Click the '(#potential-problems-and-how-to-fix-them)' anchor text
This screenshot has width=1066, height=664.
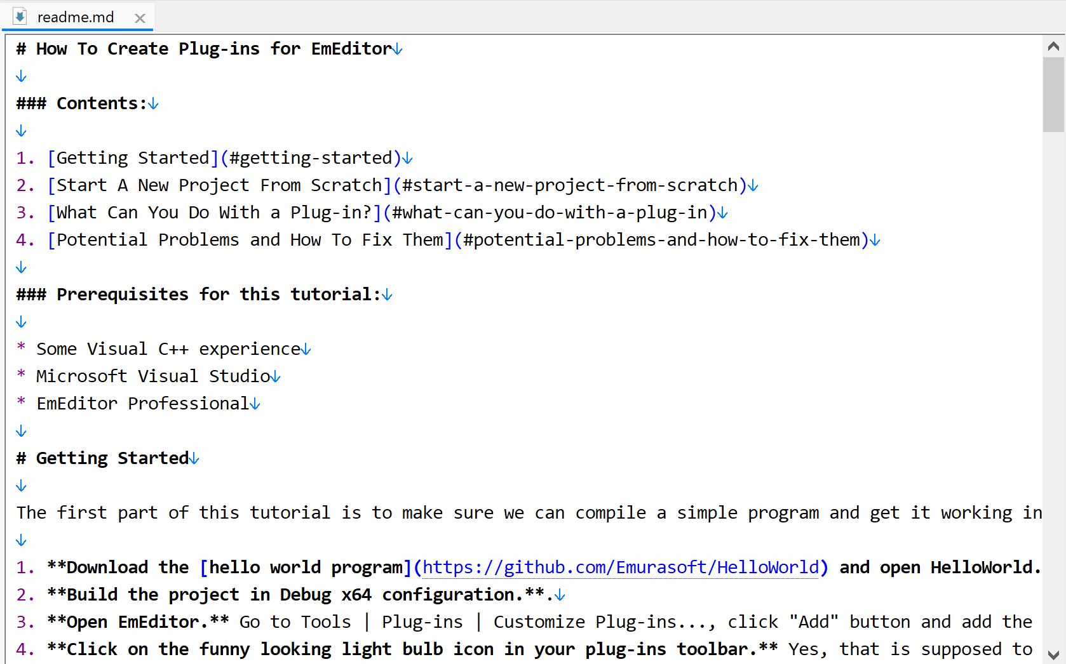661,240
